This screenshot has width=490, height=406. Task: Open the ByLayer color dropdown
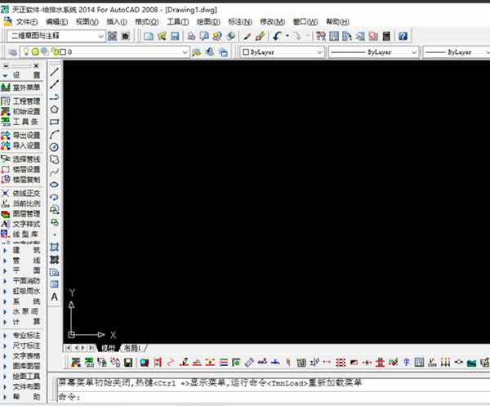pyautogui.click(x=283, y=52)
